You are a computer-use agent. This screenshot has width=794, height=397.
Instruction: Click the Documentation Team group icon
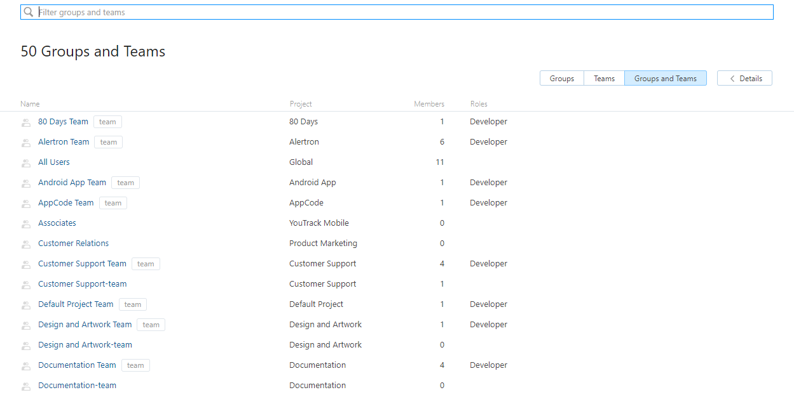pos(26,365)
